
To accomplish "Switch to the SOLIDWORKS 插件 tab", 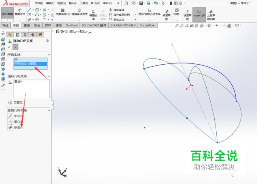I will pos(94,25).
